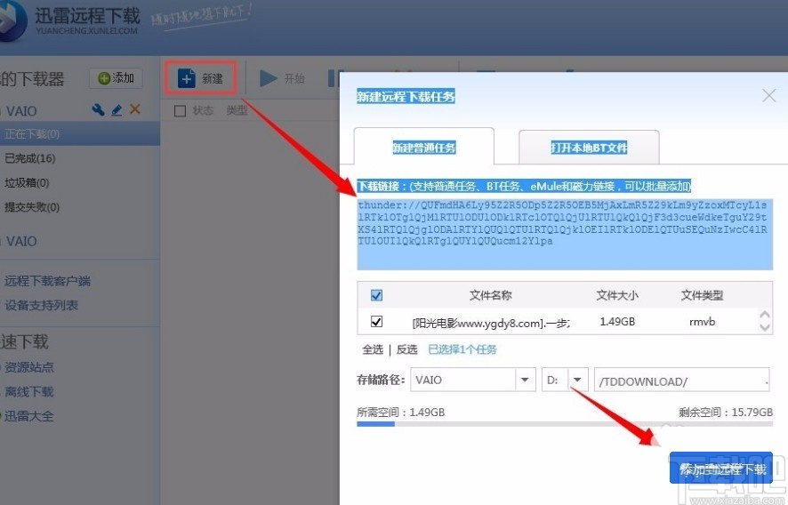The image size is (788, 505).
Task: Open VAIO settings wrench icon
Action: (x=98, y=109)
